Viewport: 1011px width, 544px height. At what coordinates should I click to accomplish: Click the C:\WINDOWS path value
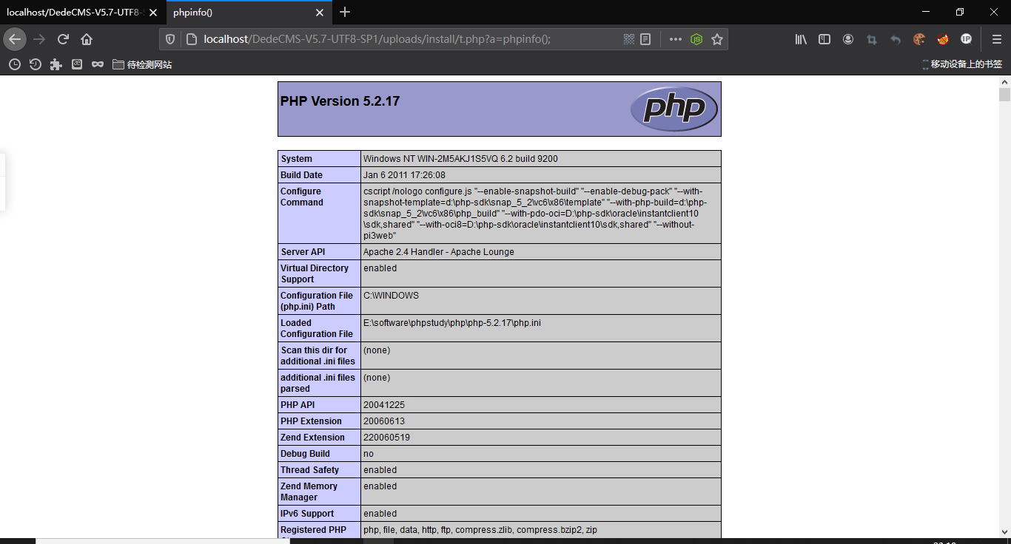(x=391, y=296)
